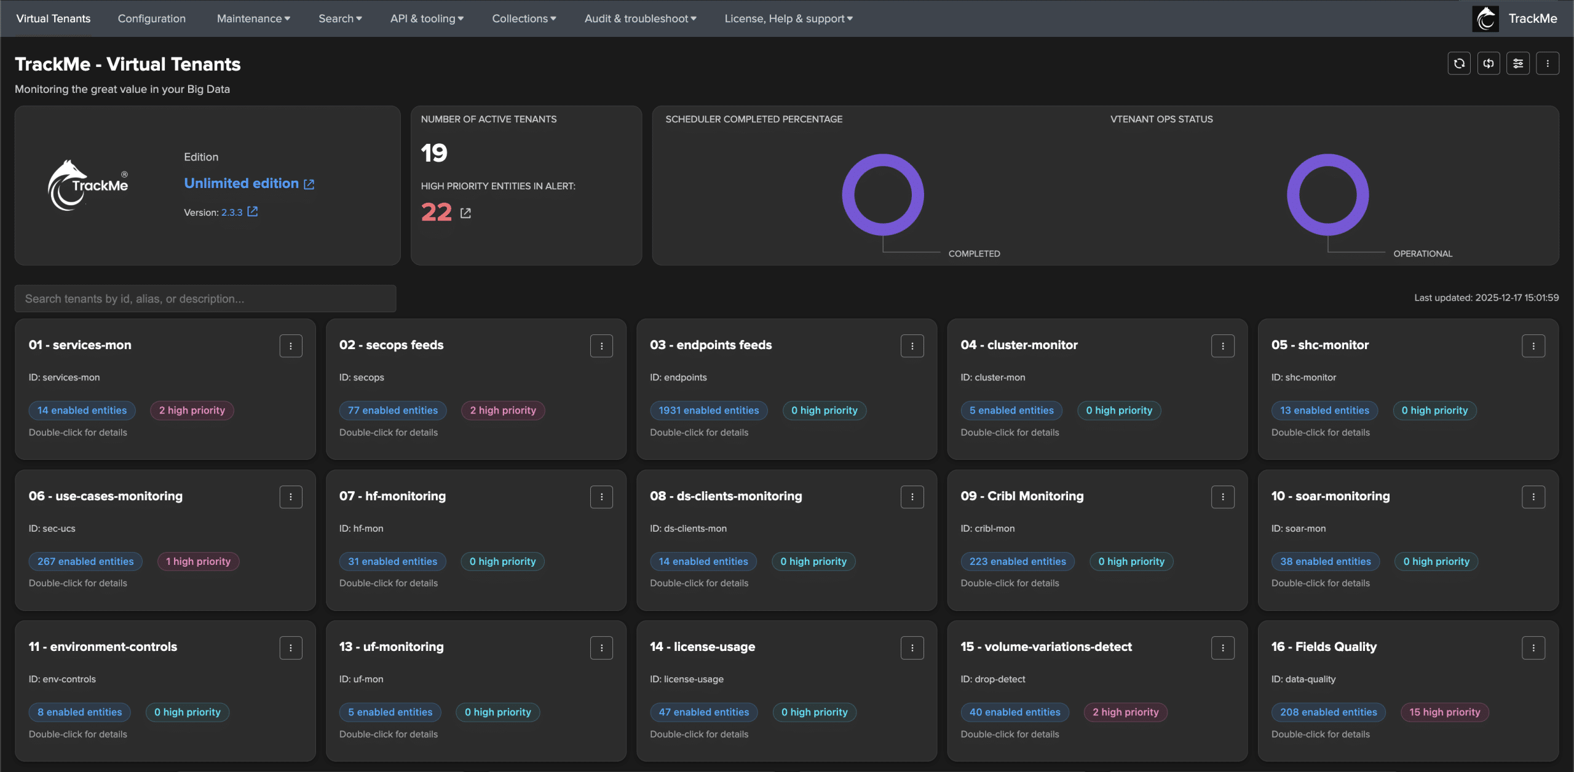The height and width of the screenshot is (772, 1574).
Task: Expand the Audit & troubleshoot dropdown
Action: [x=640, y=18]
